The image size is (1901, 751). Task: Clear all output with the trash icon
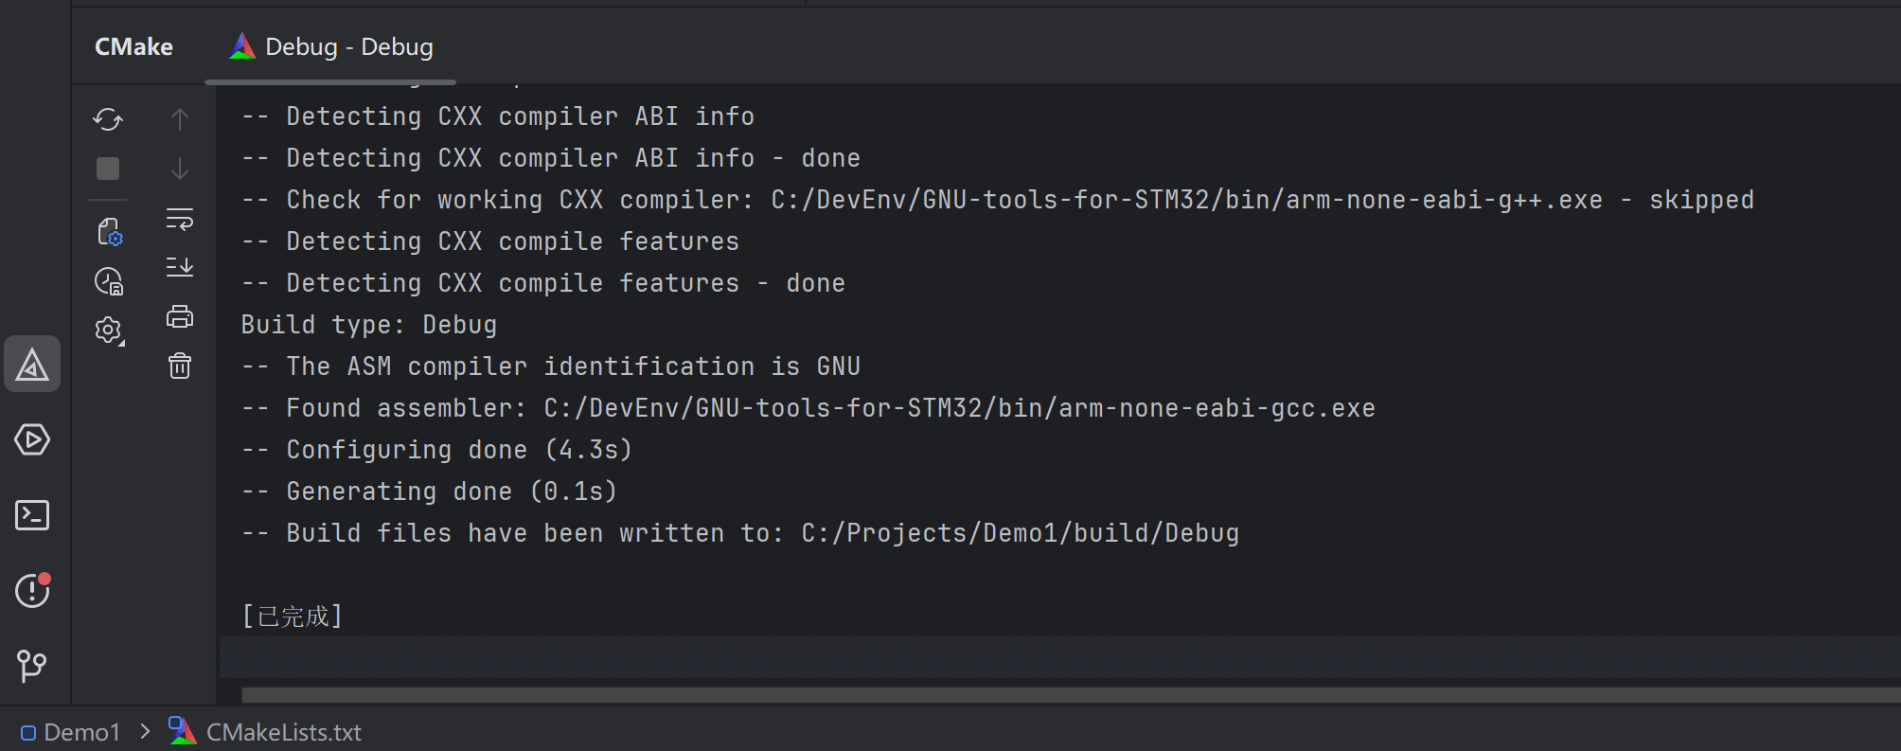point(179,366)
